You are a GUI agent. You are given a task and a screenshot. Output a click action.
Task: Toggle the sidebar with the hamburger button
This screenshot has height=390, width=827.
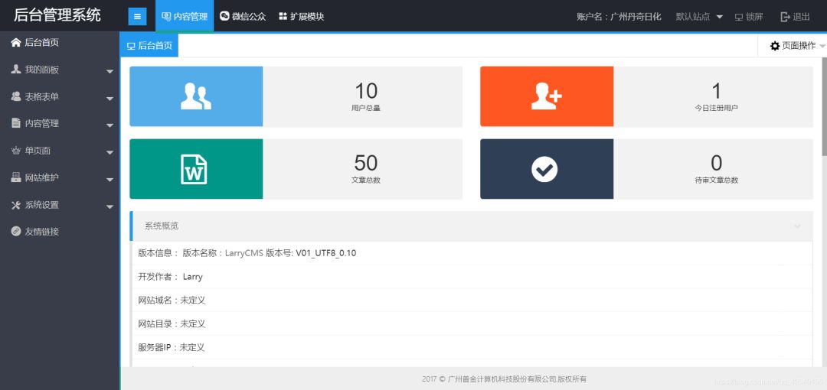point(137,16)
